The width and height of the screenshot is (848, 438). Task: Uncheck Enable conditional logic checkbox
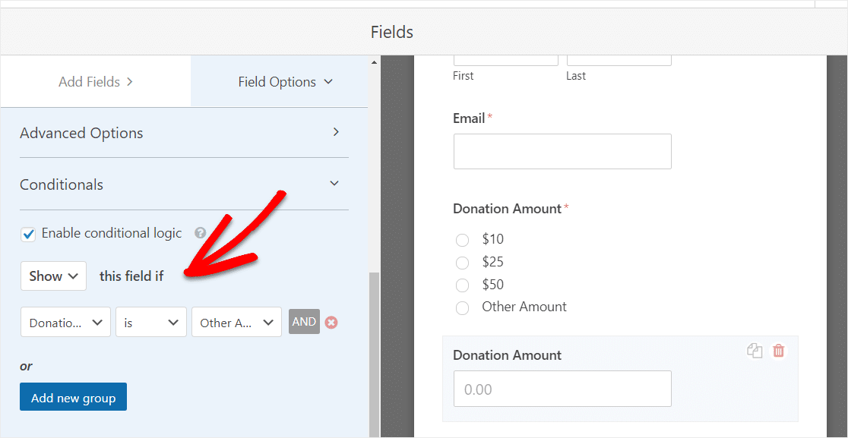click(x=28, y=234)
